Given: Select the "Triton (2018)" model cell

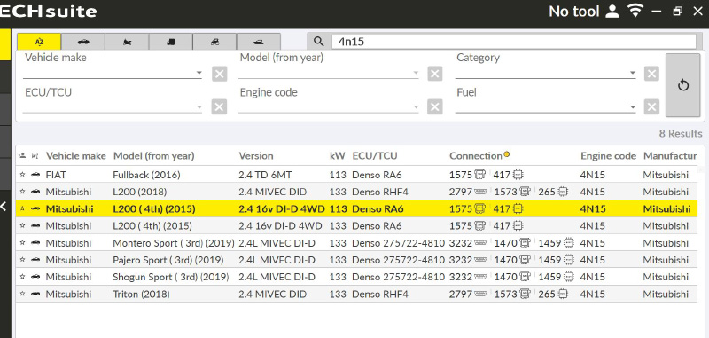Looking at the screenshot, I should coord(141,295).
